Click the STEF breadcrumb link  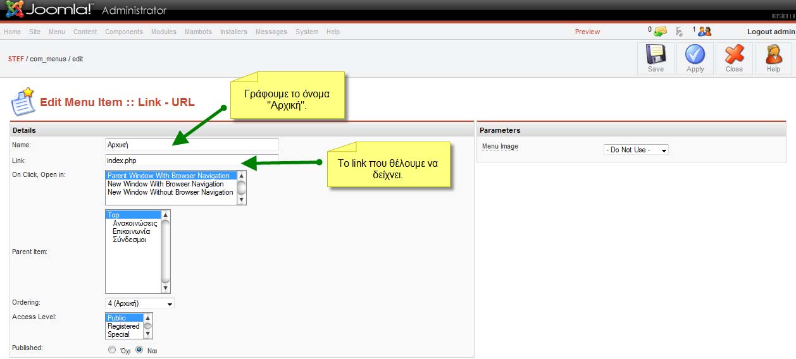click(16, 59)
